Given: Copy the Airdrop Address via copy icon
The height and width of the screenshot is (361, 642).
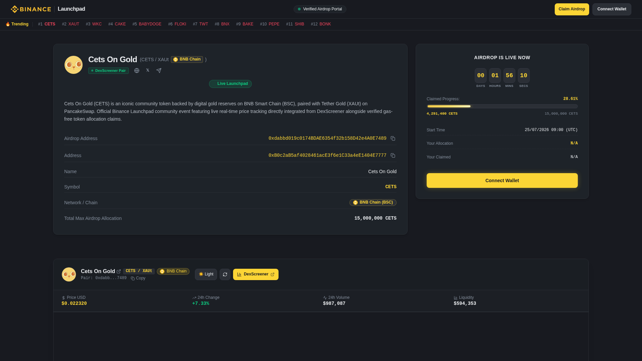Looking at the screenshot, I should pyautogui.click(x=393, y=138).
